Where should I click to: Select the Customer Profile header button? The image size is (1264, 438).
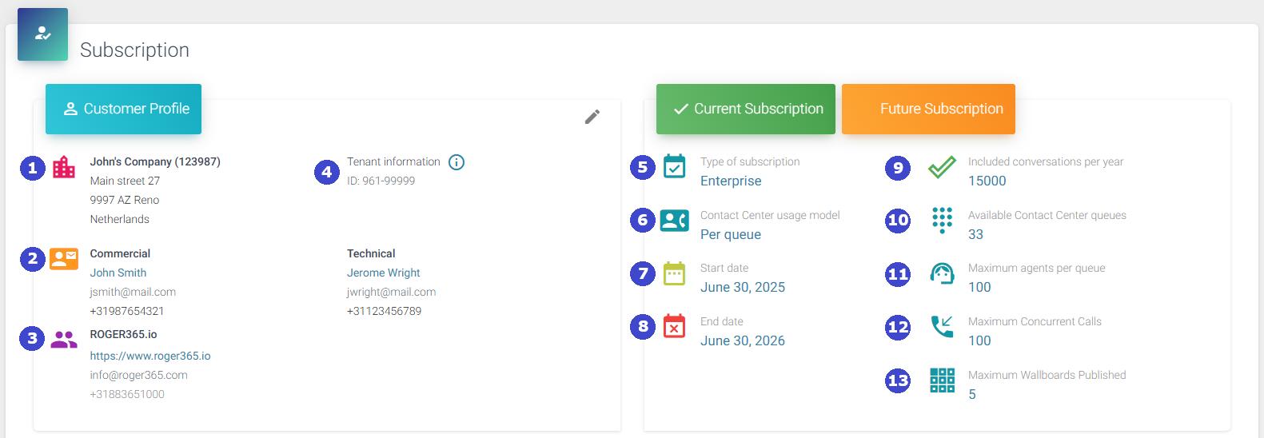(123, 109)
